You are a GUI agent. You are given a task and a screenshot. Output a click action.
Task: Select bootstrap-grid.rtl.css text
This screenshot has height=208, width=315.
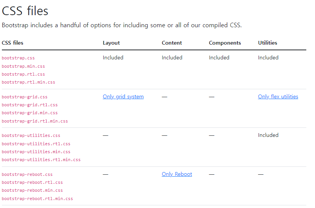tap(30, 105)
